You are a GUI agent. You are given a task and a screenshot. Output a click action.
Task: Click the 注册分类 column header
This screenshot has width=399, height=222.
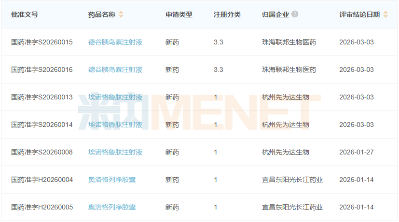pyautogui.click(x=227, y=14)
